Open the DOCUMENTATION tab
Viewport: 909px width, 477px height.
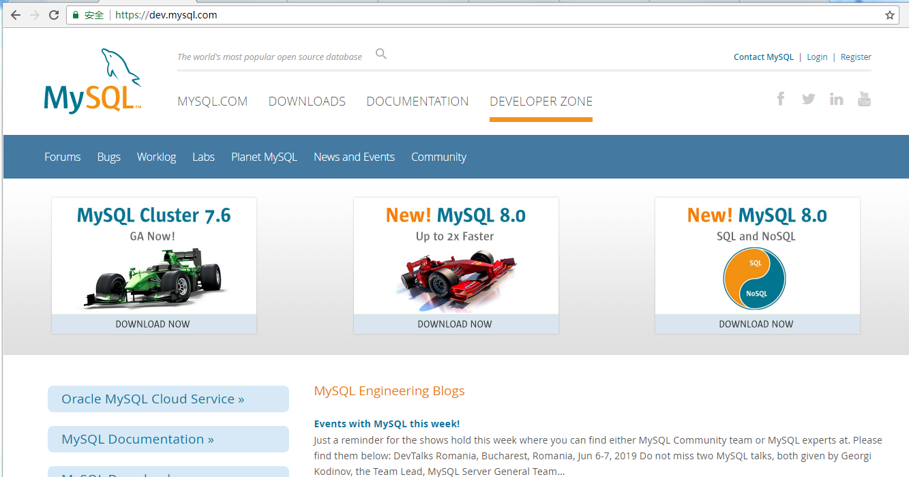pos(417,102)
